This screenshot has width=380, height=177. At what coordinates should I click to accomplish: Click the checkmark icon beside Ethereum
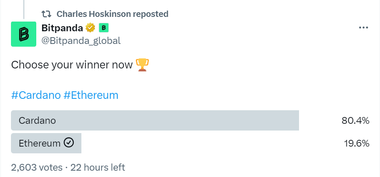69,143
